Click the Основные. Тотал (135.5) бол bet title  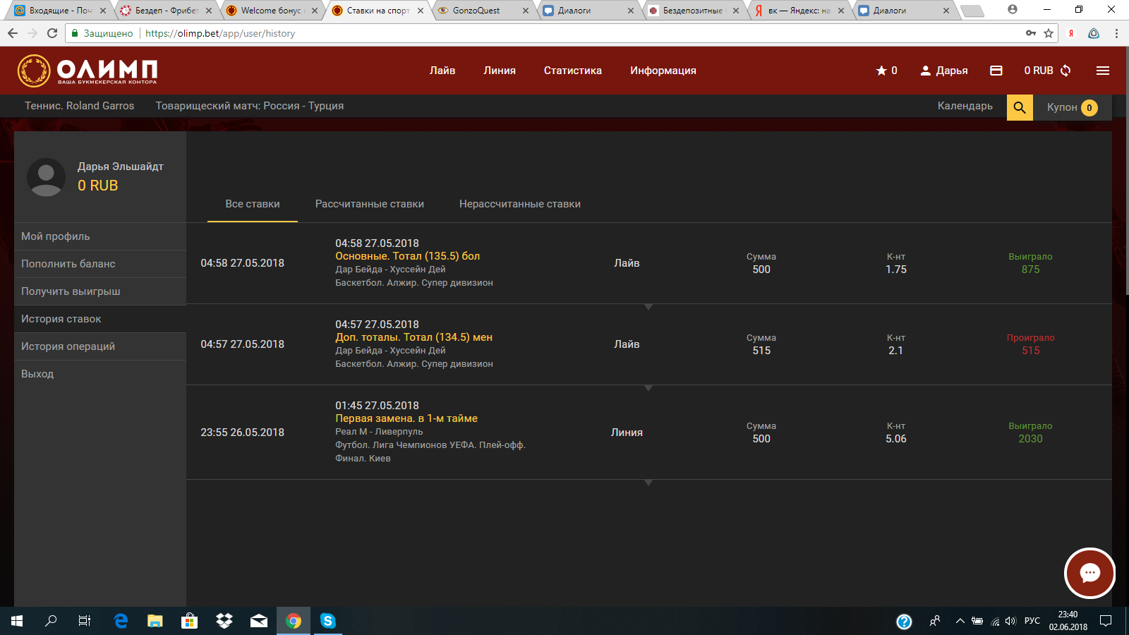pos(408,256)
